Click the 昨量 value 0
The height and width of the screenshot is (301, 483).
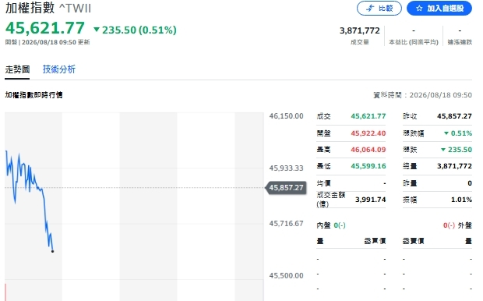pyautogui.click(x=470, y=183)
